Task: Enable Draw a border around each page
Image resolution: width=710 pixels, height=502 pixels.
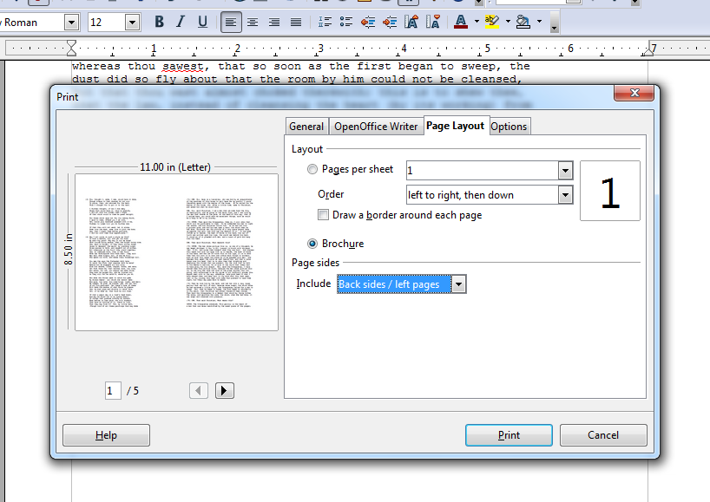Action: (x=323, y=215)
